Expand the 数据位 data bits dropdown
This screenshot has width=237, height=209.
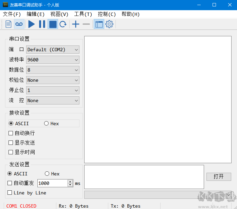coord(53,70)
